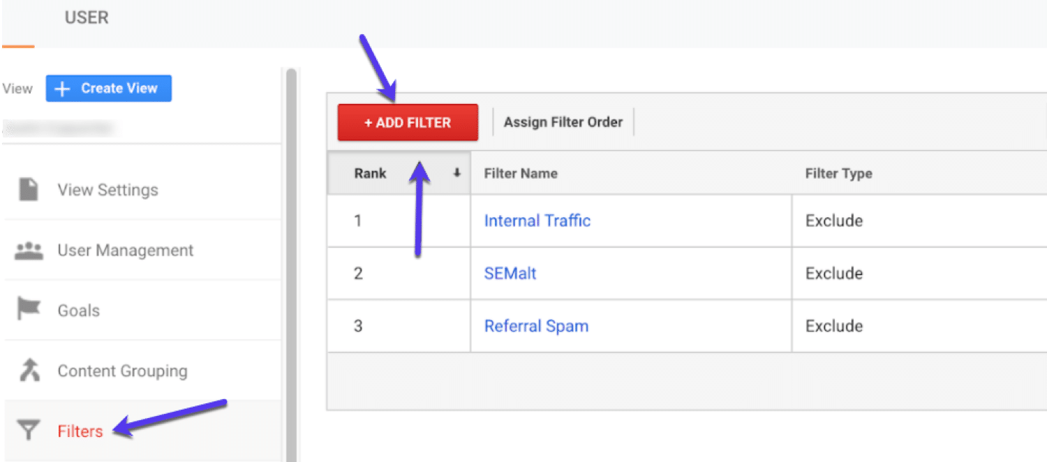Image resolution: width=1047 pixels, height=462 pixels.
Task: Click the Filter Type column header
Action: point(838,173)
